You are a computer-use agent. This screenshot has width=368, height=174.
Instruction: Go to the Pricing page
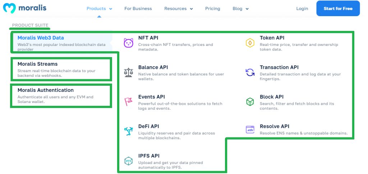(213, 9)
